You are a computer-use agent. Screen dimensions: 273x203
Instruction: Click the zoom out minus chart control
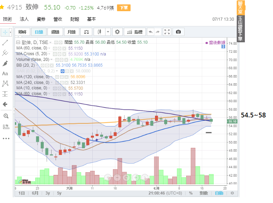click(117, 178)
